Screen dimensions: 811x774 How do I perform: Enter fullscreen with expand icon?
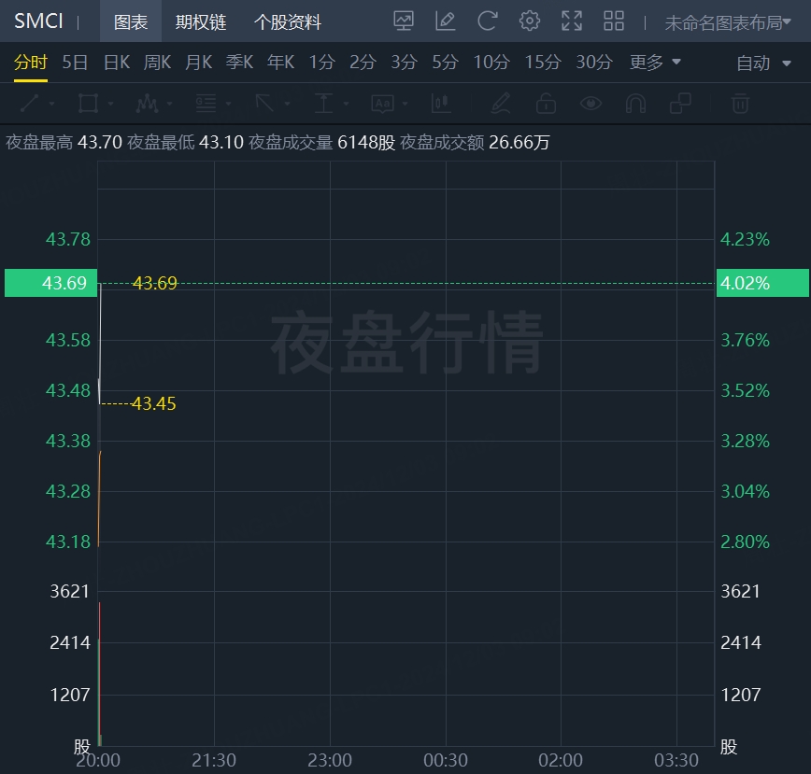click(x=572, y=21)
